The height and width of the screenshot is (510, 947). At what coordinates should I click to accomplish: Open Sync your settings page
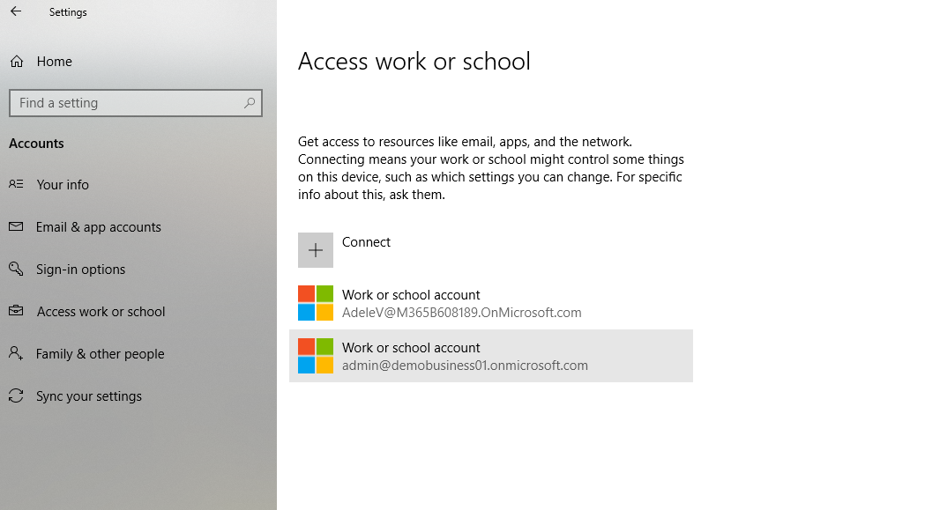coord(89,395)
